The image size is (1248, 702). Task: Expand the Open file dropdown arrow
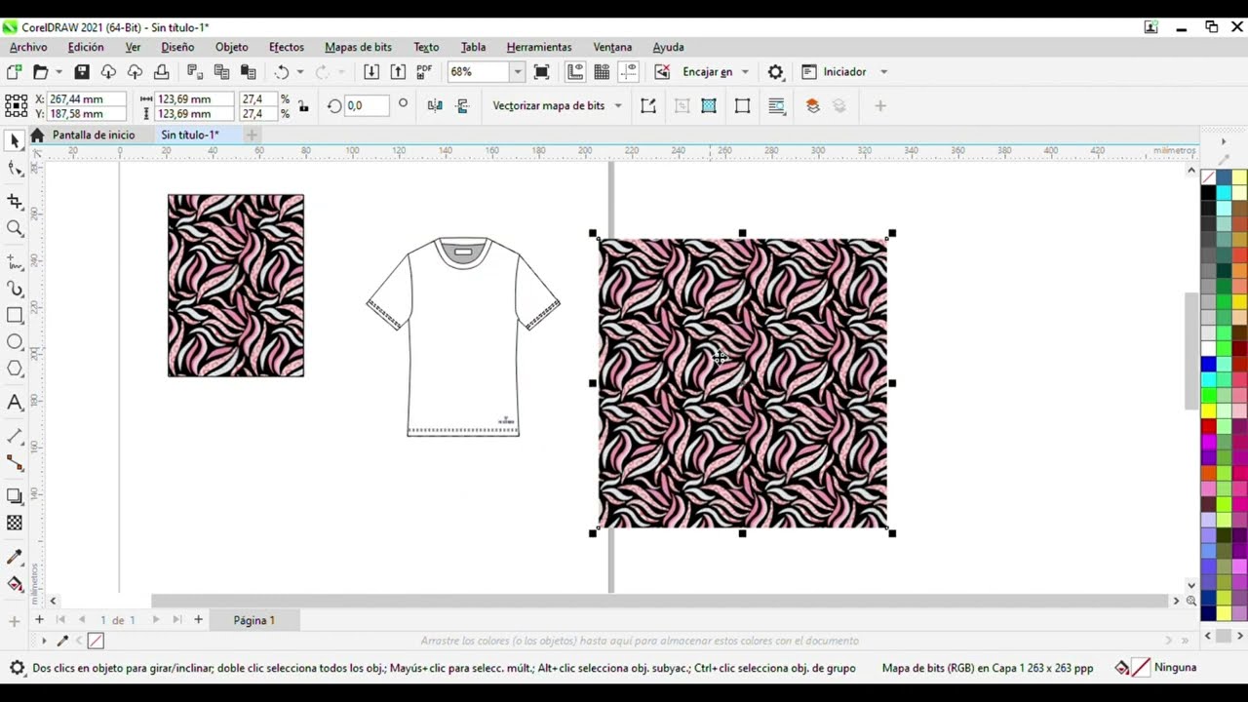(58, 71)
